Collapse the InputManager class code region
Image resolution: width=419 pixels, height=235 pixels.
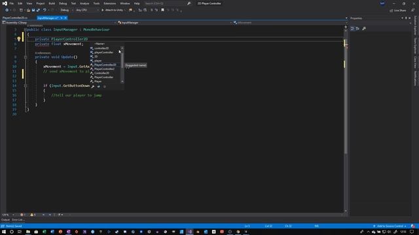coord(26,29)
